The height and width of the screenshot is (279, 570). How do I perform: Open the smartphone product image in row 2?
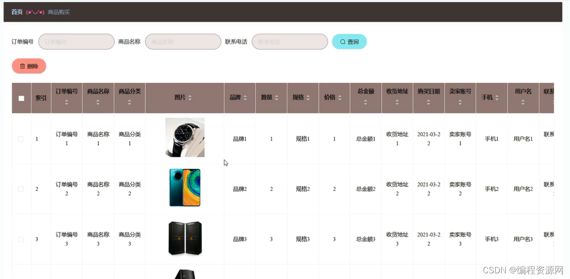coord(185,188)
